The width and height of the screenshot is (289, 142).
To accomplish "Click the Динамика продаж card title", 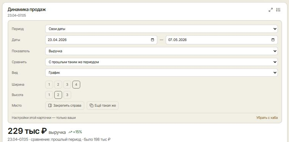I will [27, 9].
